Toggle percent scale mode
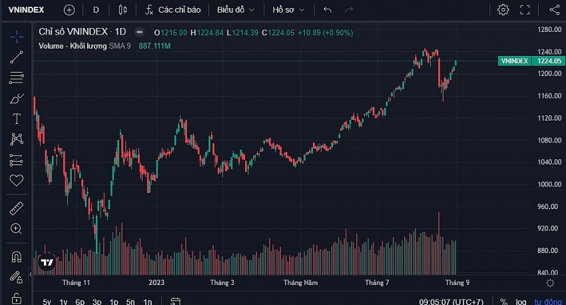This screenshot has width=566, height=305. [x=504, y=302]
